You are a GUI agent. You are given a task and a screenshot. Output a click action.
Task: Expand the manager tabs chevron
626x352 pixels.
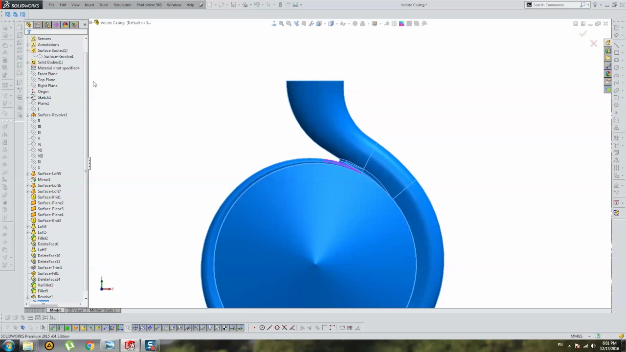coord(85,24)
